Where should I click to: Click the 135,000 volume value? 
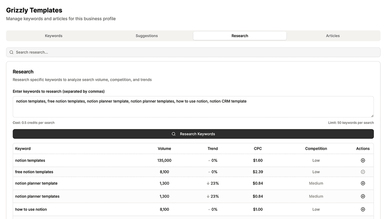[x=164, y=160]
